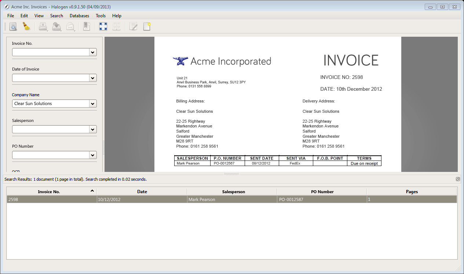Click the 08/12/2012 sent date in invoice

click(x=261, y=163)
